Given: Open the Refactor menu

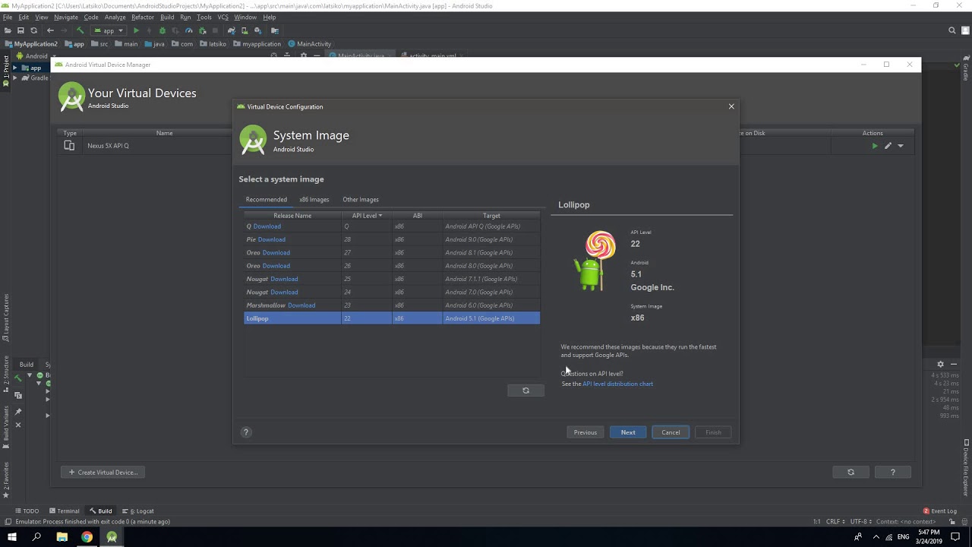Looking at the screenshot, I should tap(142, 17).
